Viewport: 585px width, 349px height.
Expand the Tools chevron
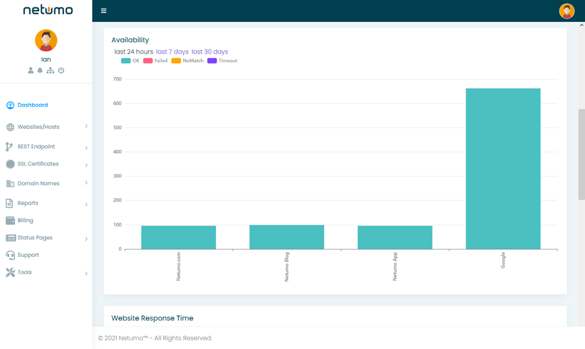(x=86, y=274)
